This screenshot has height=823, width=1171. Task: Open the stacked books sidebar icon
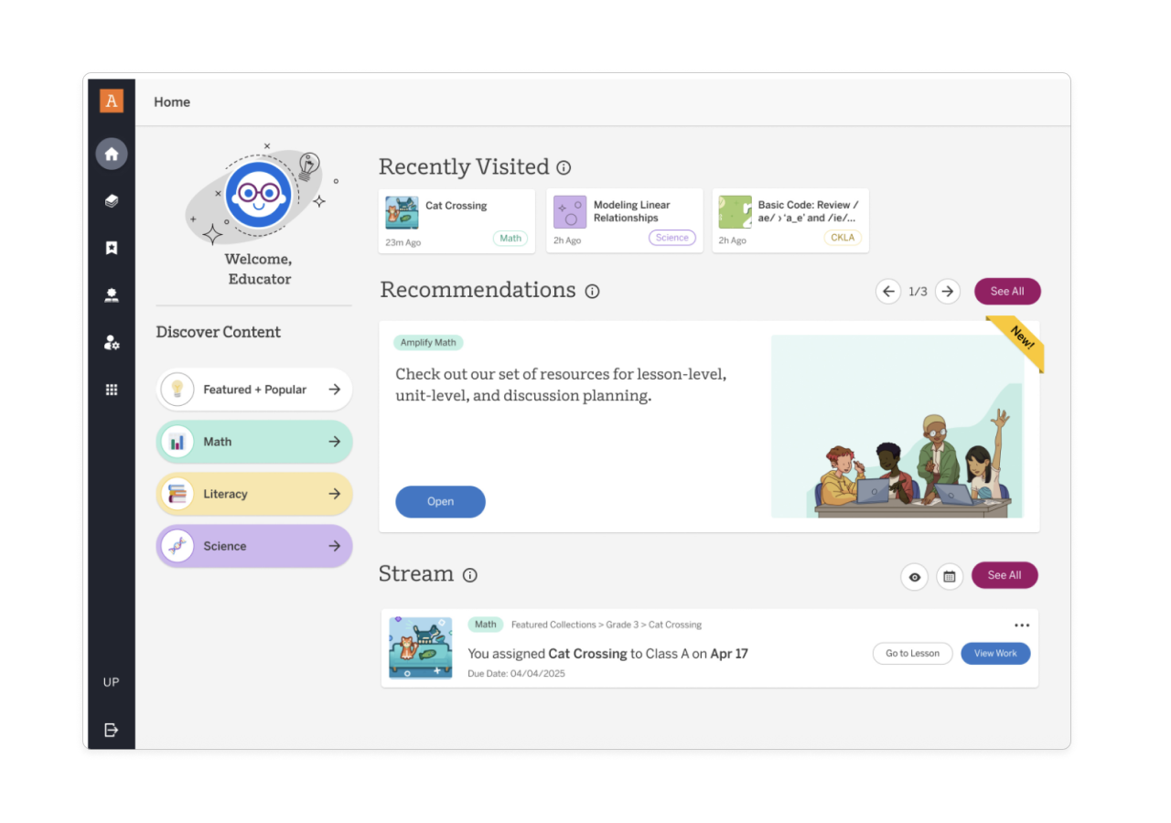pos(112,201)
